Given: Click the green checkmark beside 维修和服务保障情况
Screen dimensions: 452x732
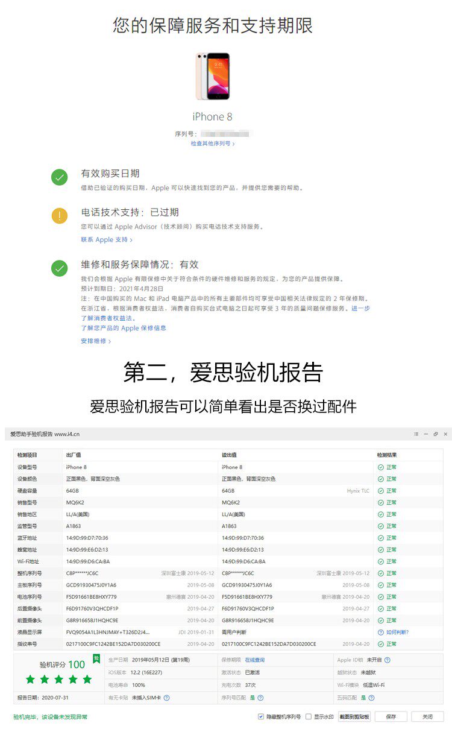Looking at the screenshot, I should (59, 268).
